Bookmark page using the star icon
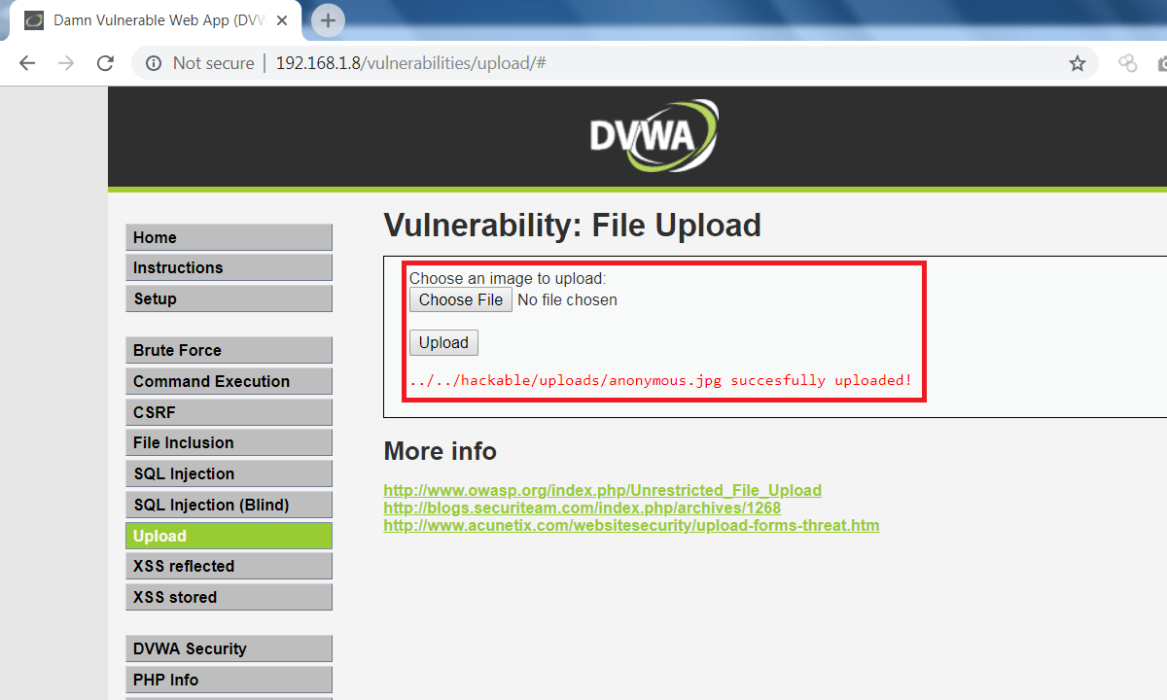This screenshot has width=1167, height=700. tap(1077, 63)
